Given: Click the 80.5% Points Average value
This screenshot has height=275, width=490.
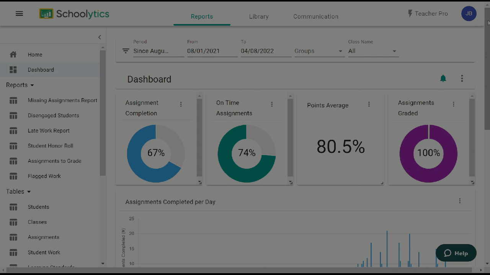Looking at the screenshot, I should point(341,147).
